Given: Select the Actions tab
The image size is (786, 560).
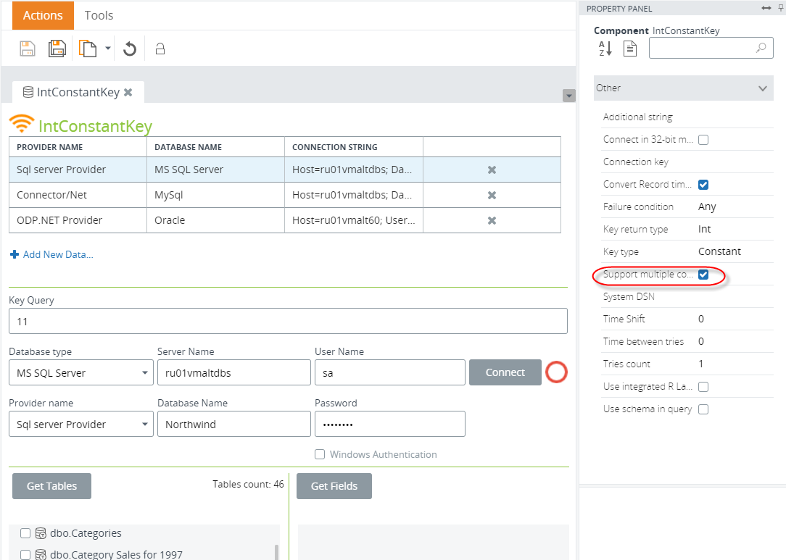Looking at the screenshot, I should pyautogui.click(x=43, y=15).
